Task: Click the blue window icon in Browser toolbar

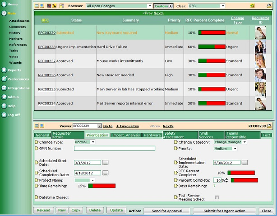Action: (42, 6)
